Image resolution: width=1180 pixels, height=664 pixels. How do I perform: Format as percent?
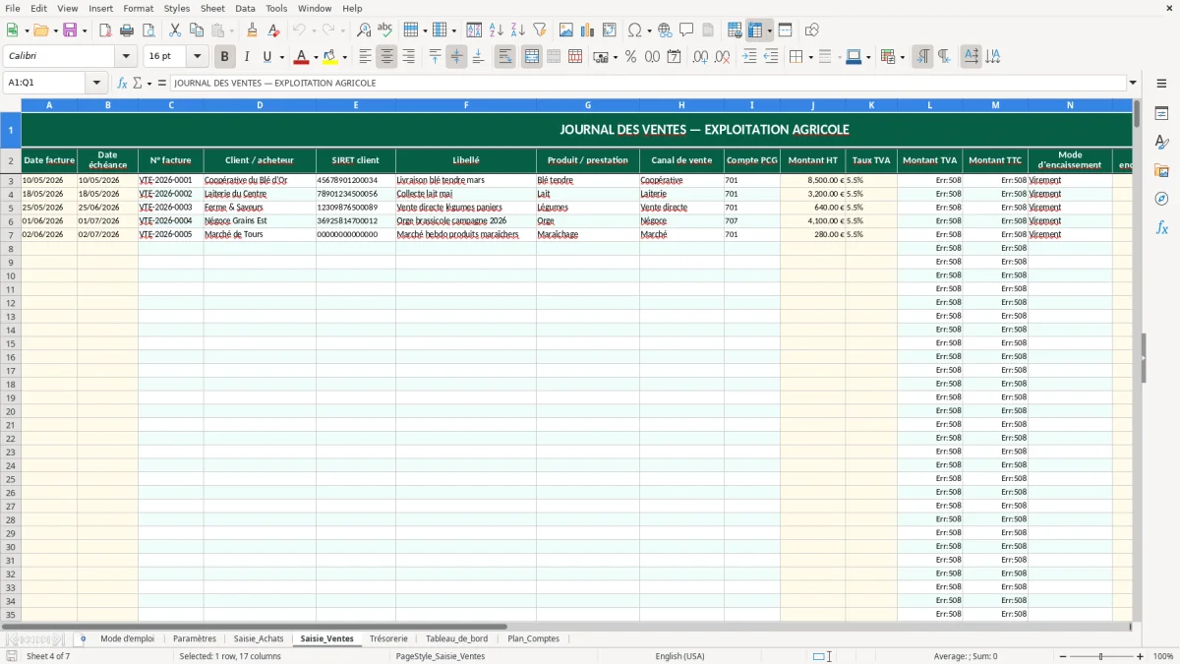click(631, 57)
